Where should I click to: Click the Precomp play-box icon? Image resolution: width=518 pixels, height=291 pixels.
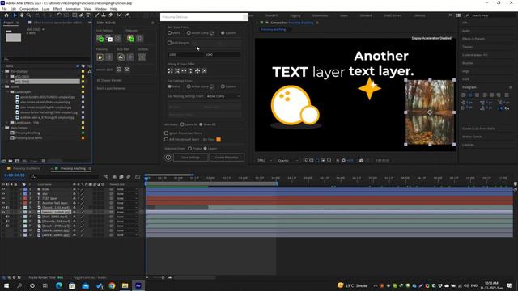click(100, 57)
